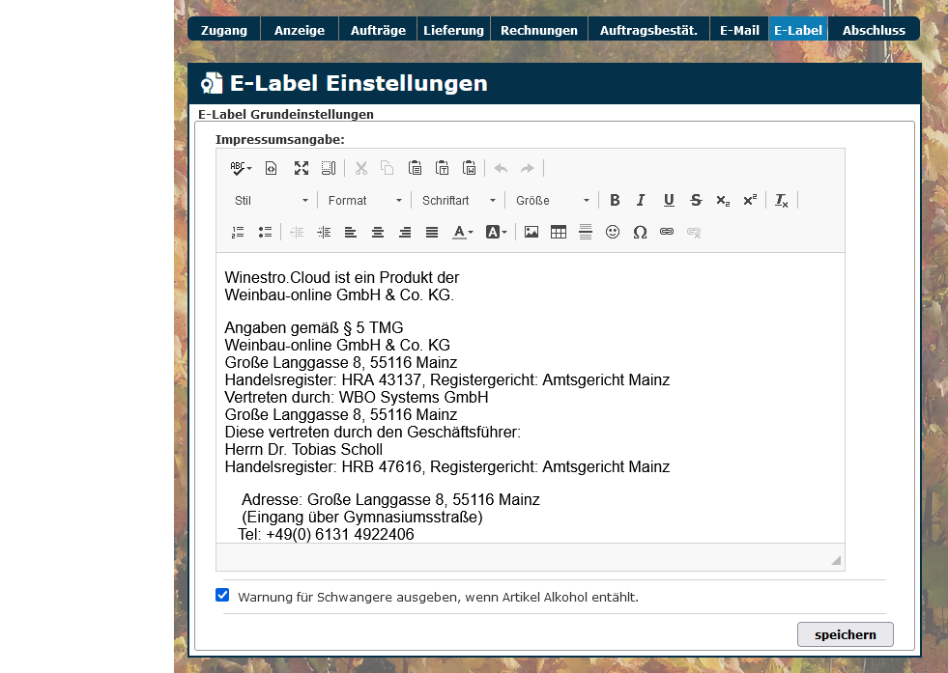Switch to the Rechnungen tab

pos(538,30)
